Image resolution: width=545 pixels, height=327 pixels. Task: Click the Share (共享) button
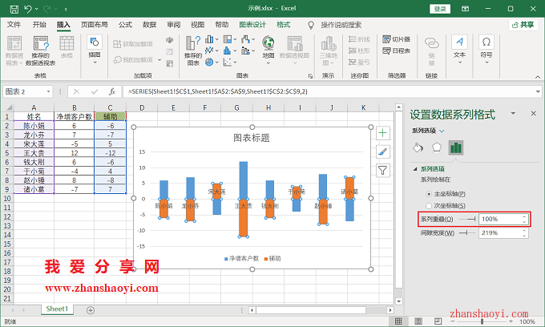click(x=523, y=25)
